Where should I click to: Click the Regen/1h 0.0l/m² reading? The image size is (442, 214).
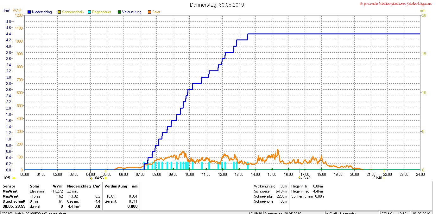[307, 186]
